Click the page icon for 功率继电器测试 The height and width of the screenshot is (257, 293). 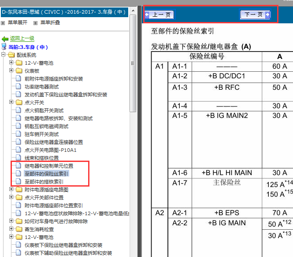[19, 86]
